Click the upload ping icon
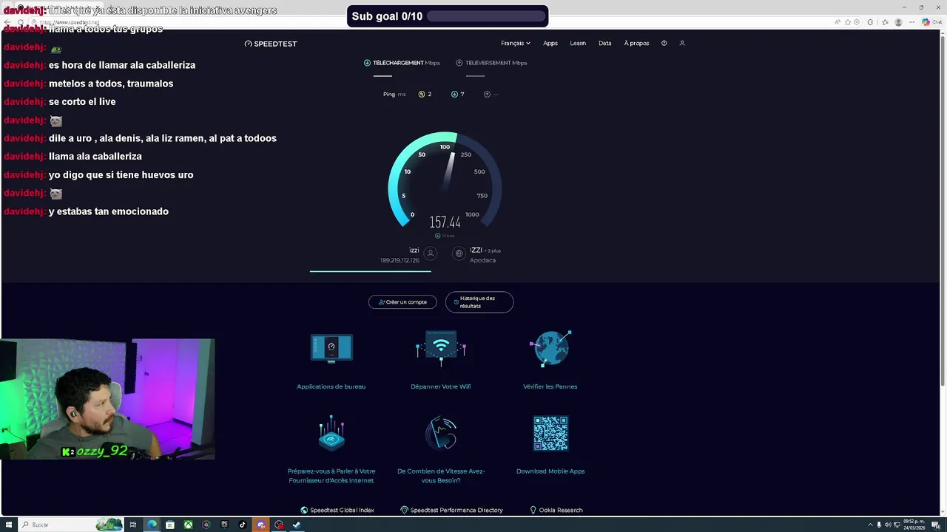947x532 pixels. pos(487,94)
